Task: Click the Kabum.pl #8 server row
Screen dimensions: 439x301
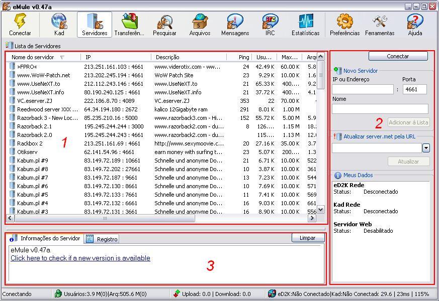Action: pos(161,169)
